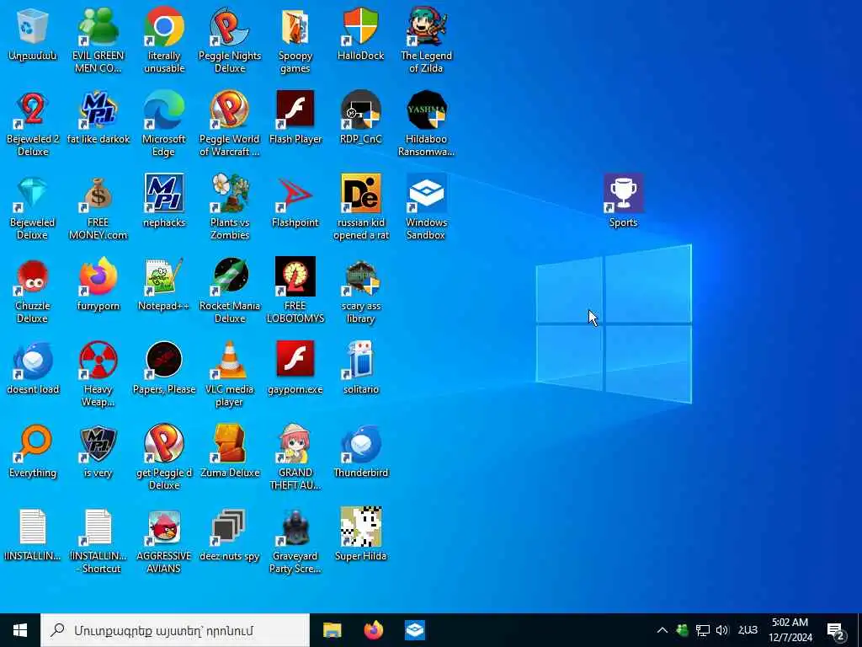Select the Papers, Please shortcut
Screen dimensions: 862x647
164,368
